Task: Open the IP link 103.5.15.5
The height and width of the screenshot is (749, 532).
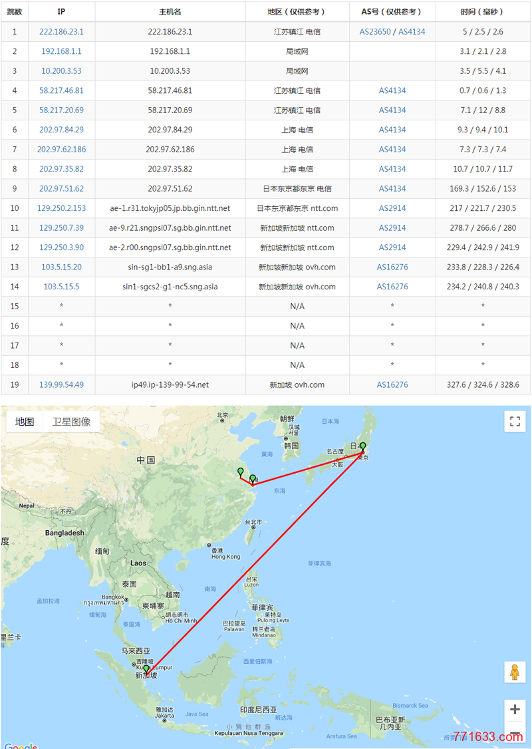Action: tap(62, 287)
